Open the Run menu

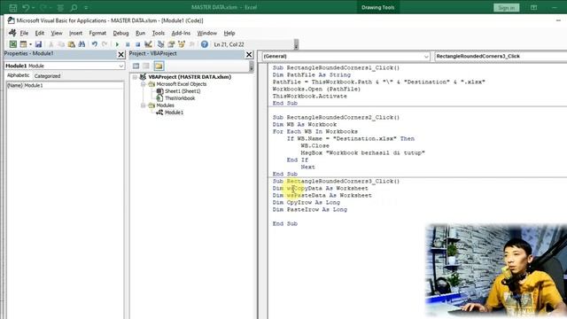click(140, 33)
